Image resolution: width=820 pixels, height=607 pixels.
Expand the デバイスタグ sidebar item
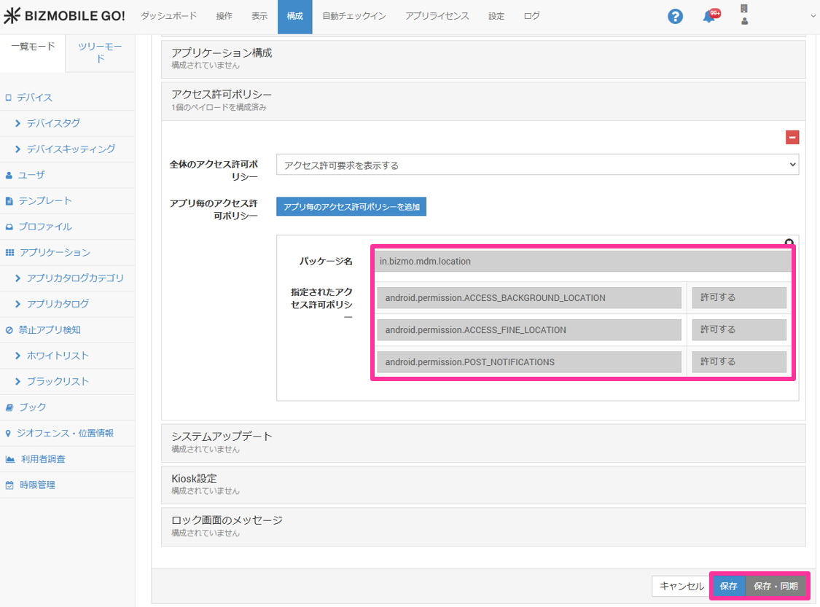[x=53, y=123]
